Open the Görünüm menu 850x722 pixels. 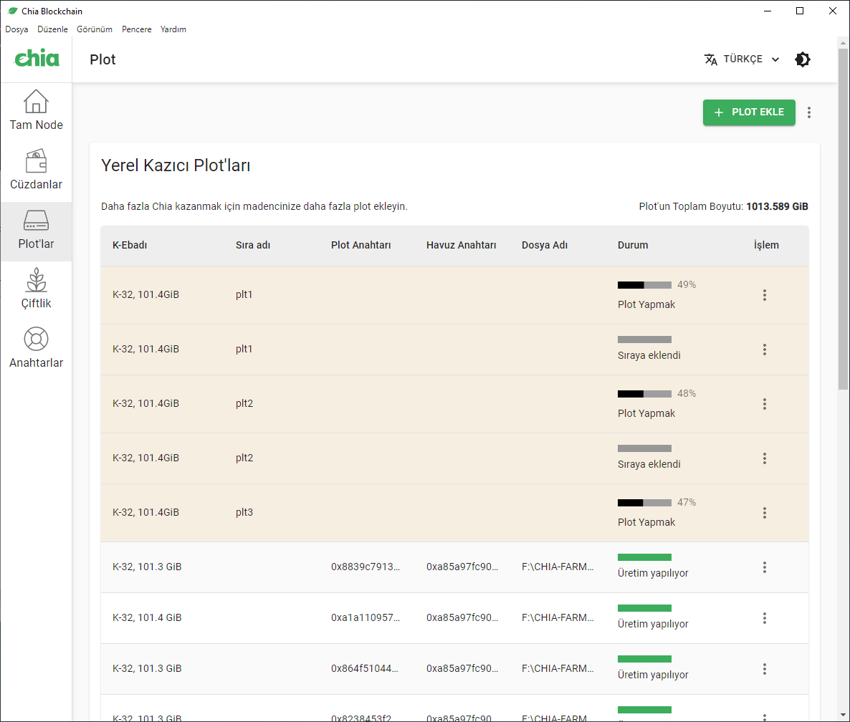tap(95, 29)
